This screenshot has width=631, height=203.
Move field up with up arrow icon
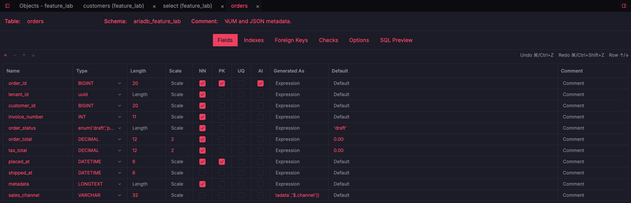click(x=24, y=55)
